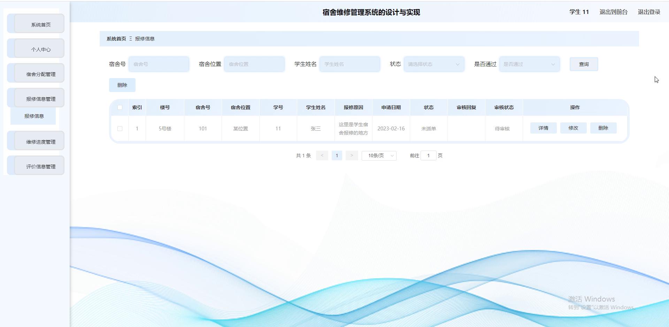Open the 状态 dropdown selector

click(434, 64)
